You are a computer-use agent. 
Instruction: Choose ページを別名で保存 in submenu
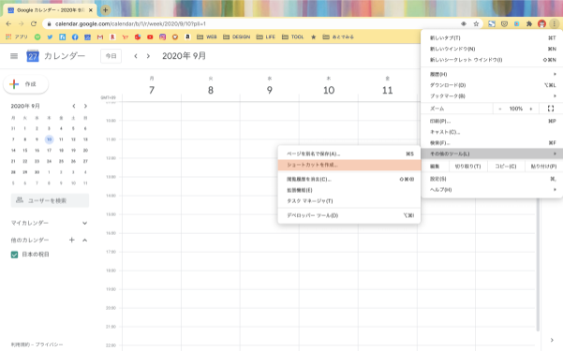[x=349, y=154]
